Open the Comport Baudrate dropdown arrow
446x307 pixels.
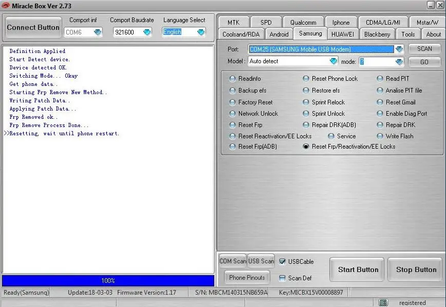tap(147, 32)
